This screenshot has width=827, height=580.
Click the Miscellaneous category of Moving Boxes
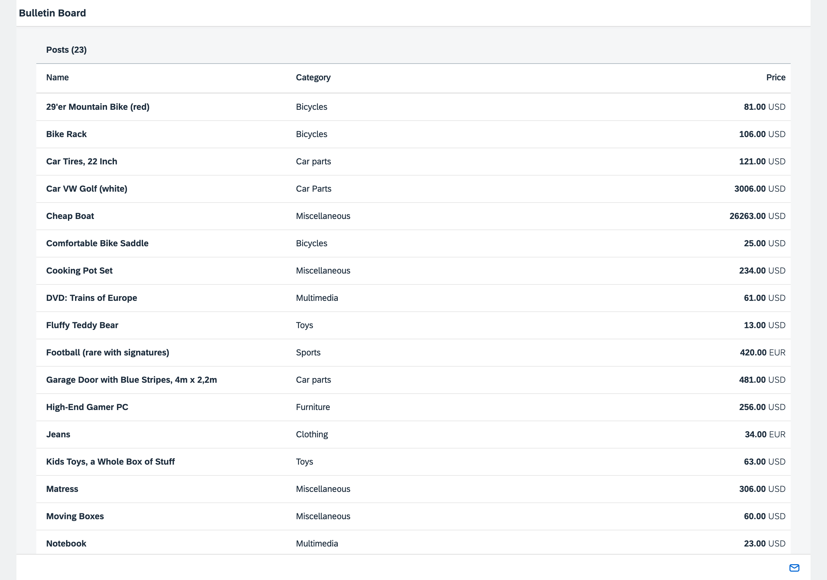(323, 516)
